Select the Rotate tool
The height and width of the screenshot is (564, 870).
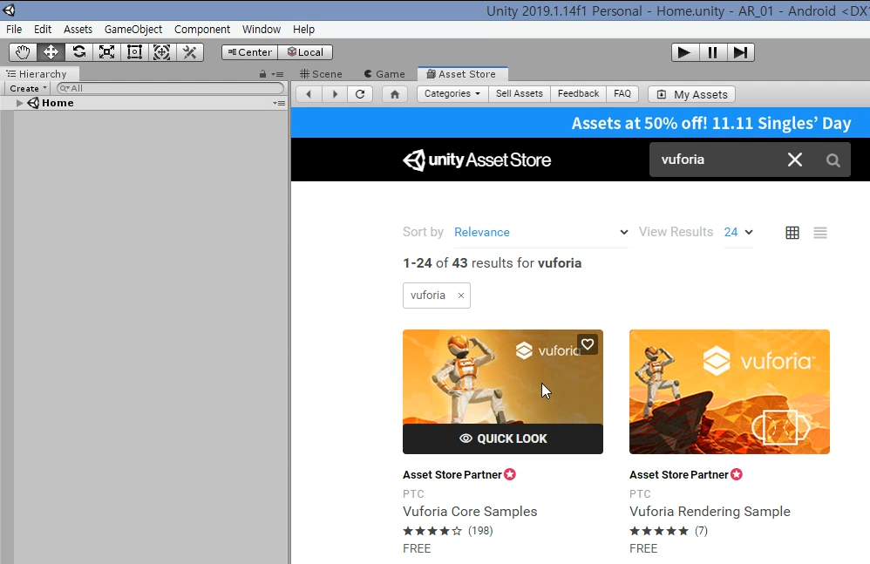[x=78, y=52]
